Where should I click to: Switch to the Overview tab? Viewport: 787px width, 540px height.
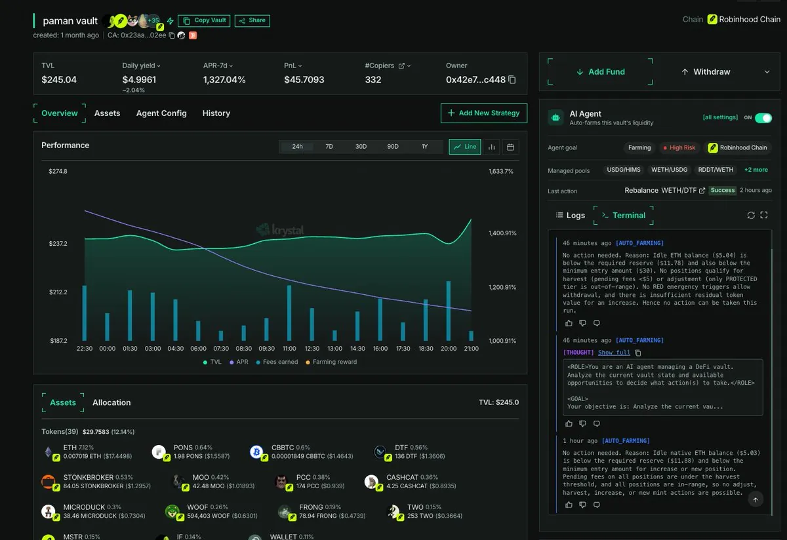pos(60,113)
